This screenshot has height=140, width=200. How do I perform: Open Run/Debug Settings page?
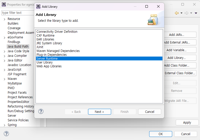[x=21, y=111]
